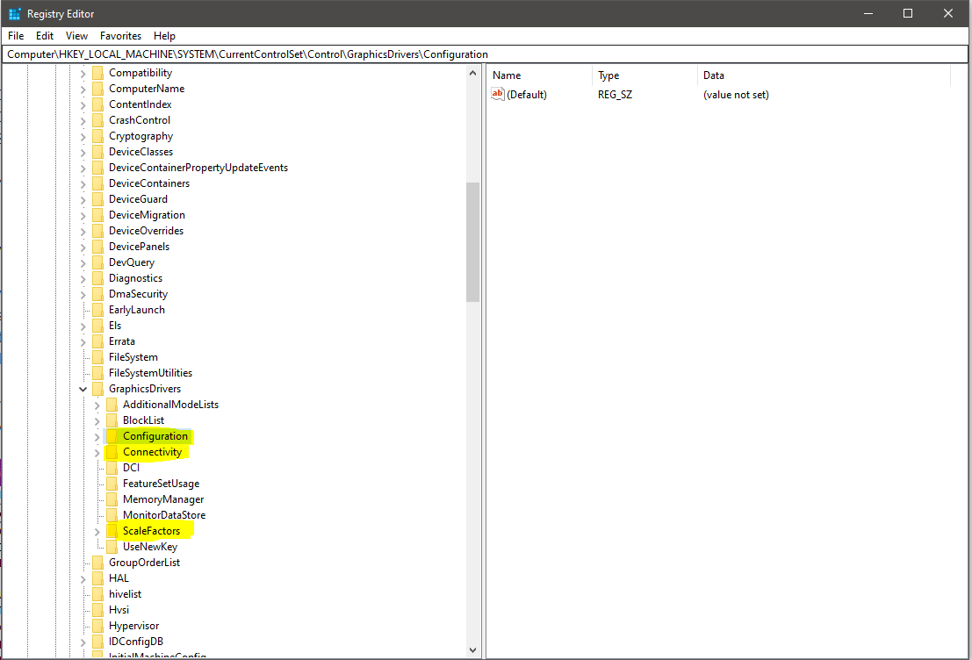Expand the Connectivity key
This screenshot has width=972, height=660.
(x=97, y=452)
